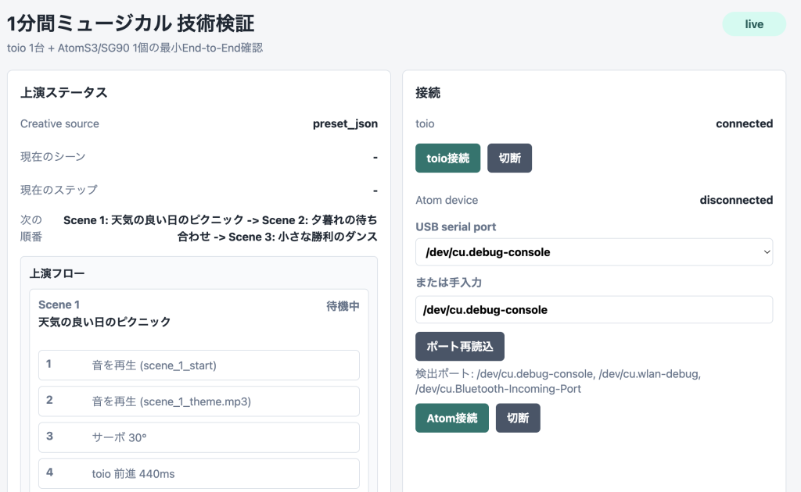Click the Atom接続 button
The height and width of the screenshot is (492, 801).
pyautogui.click(x=451, y=418)
